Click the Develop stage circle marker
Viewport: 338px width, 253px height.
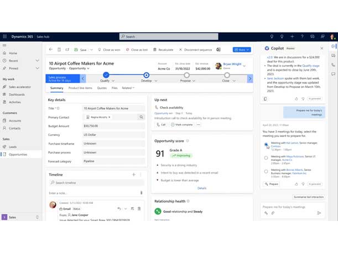(x=146, y=75)
